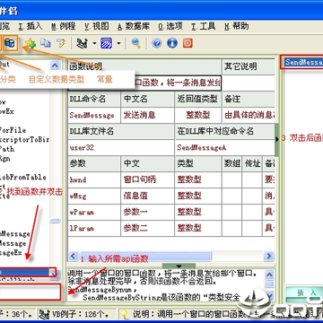This screenshot has width=323, height=323.
Task: Open the dropdown arrow beside the blue striped icon
Action: click(x=118, y=44)
